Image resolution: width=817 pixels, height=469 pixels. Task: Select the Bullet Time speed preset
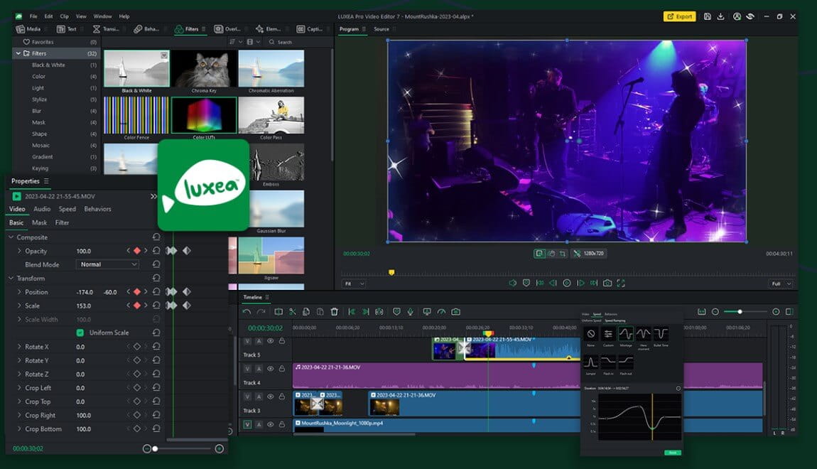(x=661, y=333)
